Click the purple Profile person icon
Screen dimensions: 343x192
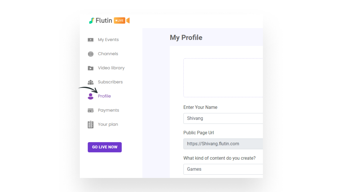[91, 96]
